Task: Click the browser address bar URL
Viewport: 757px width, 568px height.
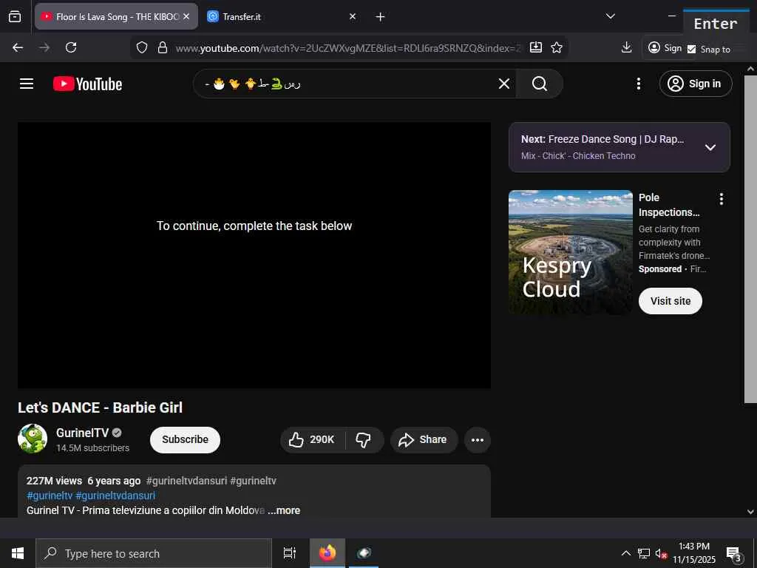Action: pyautogui.click(x=347, y=48)
